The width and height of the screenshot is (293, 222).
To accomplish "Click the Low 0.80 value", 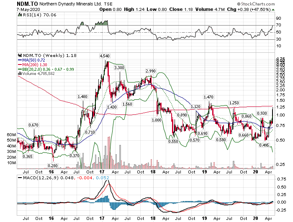I will (x=157, y=9).
